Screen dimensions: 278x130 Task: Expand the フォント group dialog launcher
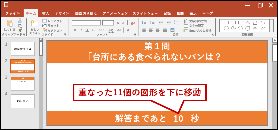pos(135,34)
